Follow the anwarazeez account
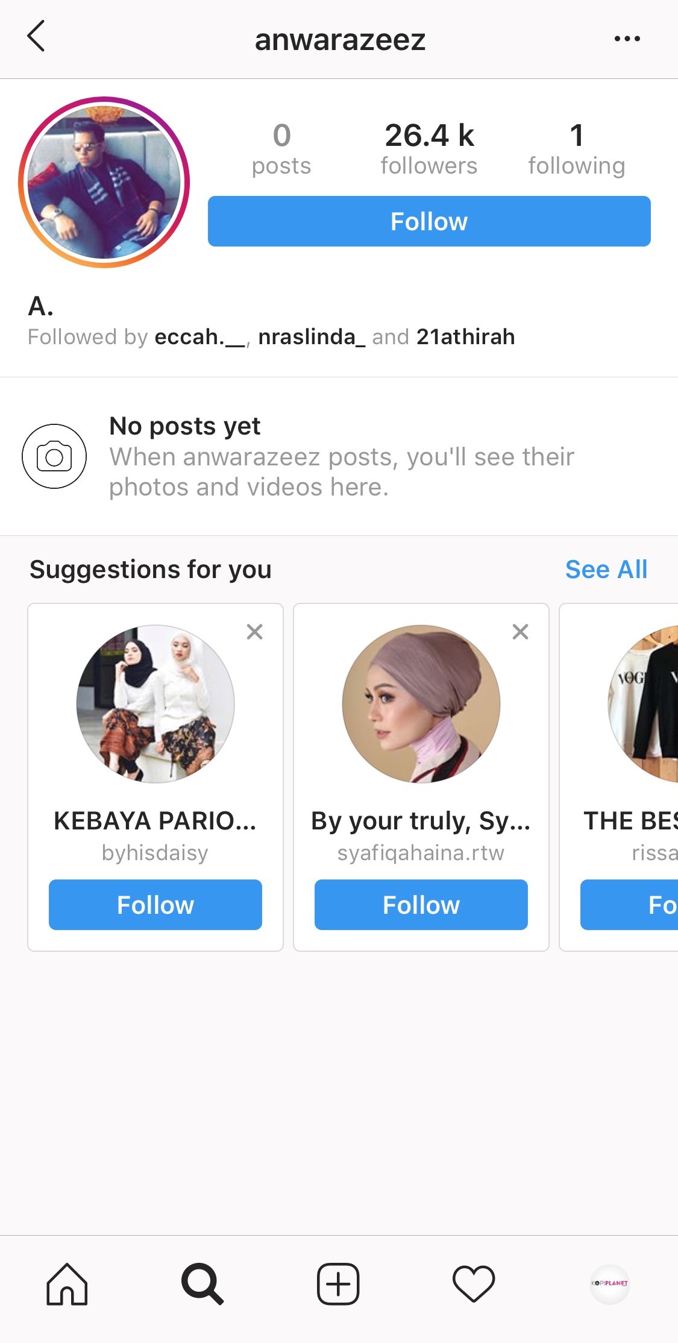 pos(428,221)
